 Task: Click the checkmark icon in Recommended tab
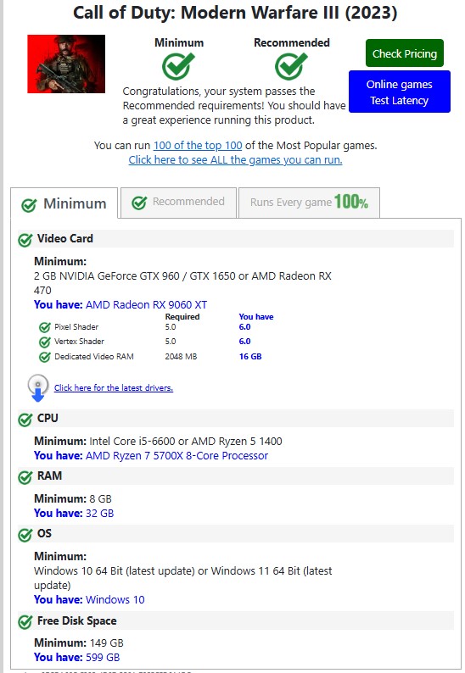(x=139, y=203)
